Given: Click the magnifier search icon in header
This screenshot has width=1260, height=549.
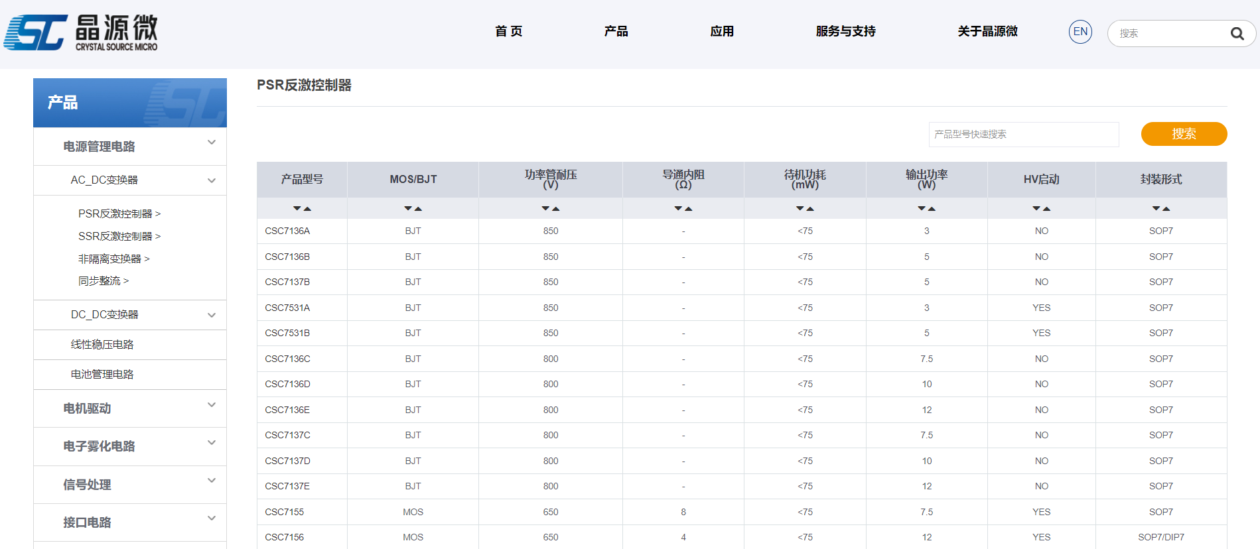Looking at the screenshot, I should point(1237,34).
